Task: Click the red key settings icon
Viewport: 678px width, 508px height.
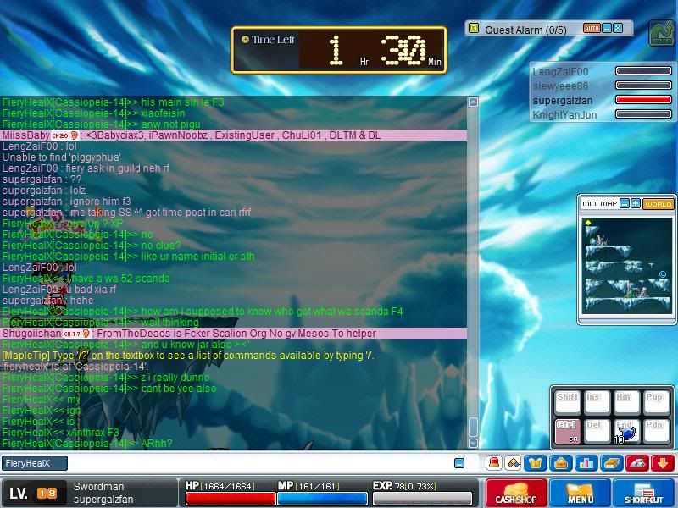Action: point(638,463)
